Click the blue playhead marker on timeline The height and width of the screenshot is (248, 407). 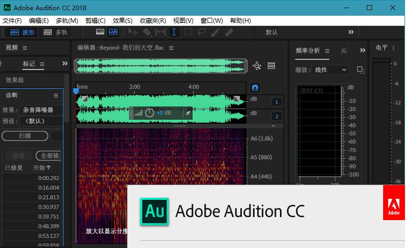(x=76, y=91)
